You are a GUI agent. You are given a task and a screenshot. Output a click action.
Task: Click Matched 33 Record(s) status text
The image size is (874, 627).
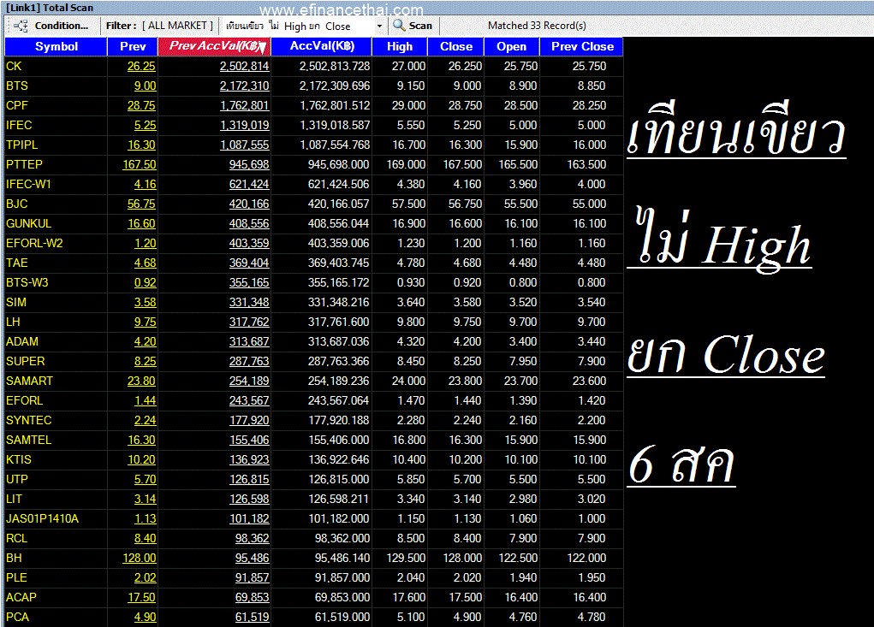(x=537, y=26)
